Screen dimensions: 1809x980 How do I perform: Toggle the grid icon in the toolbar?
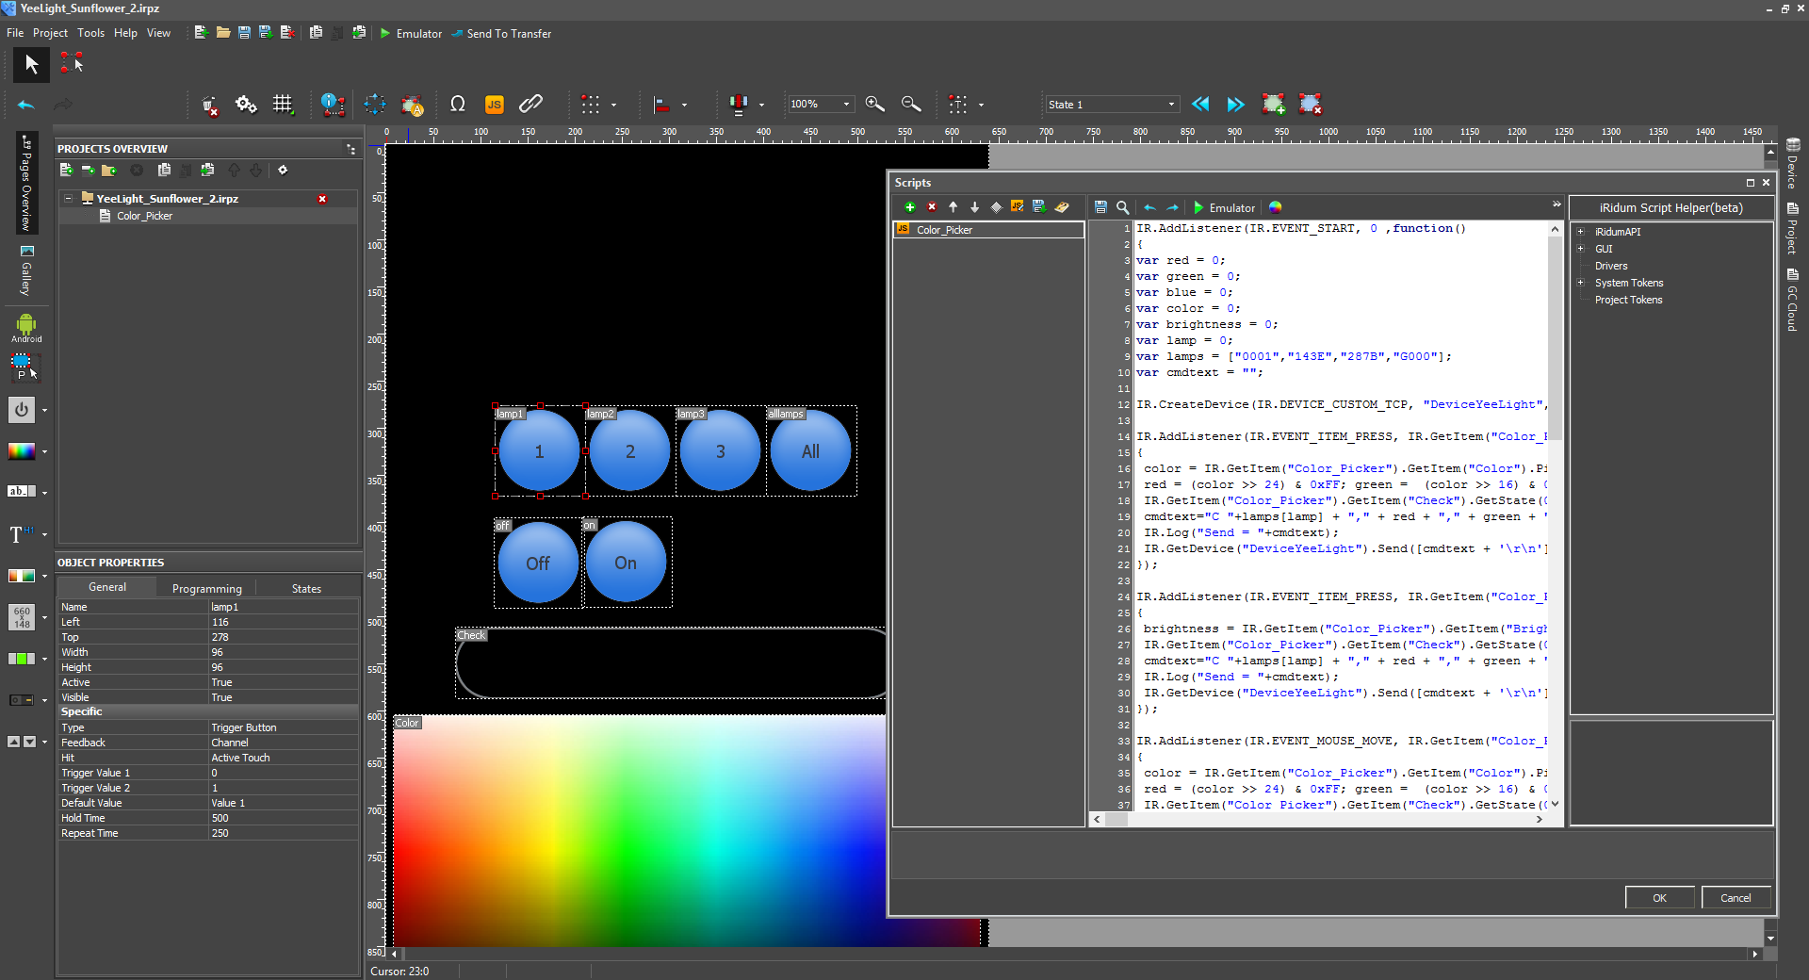pyautogui.click(x=283, y=105)
